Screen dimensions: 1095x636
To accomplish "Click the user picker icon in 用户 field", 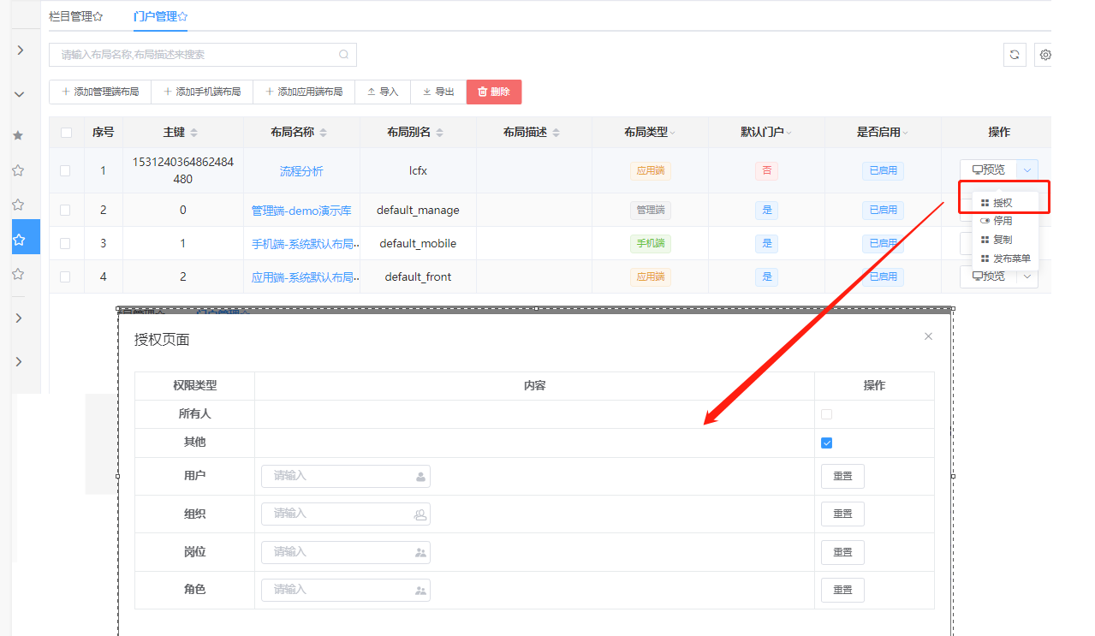I will point(420,477).
